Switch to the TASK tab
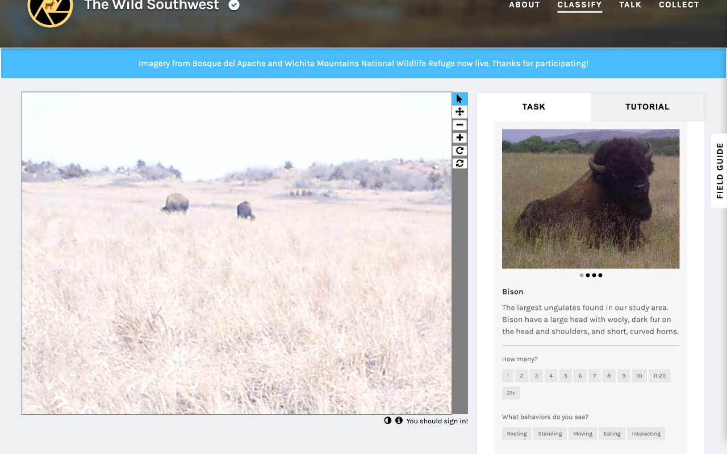The image size is (727, 454). (534, 107)
